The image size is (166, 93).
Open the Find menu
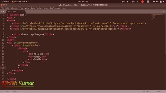[21, 8]
